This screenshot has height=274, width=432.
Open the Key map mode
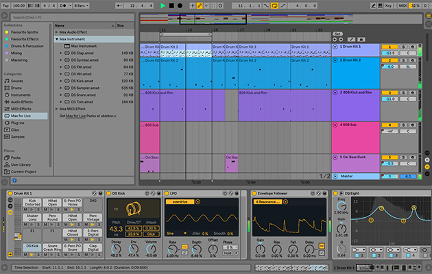[389, 5]
